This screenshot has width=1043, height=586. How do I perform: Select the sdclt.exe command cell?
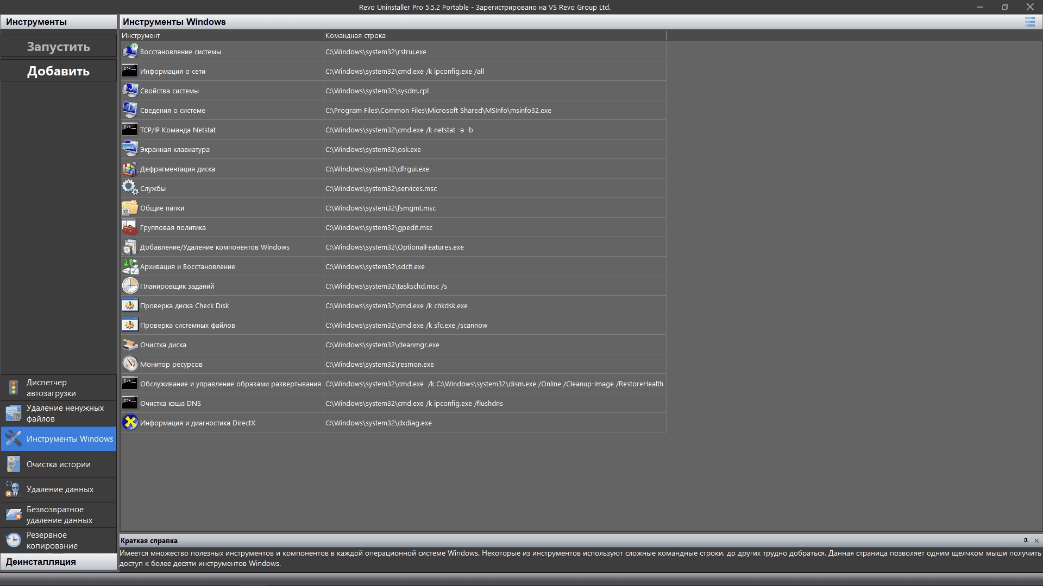pyautogui.click(x=495, y=266)
